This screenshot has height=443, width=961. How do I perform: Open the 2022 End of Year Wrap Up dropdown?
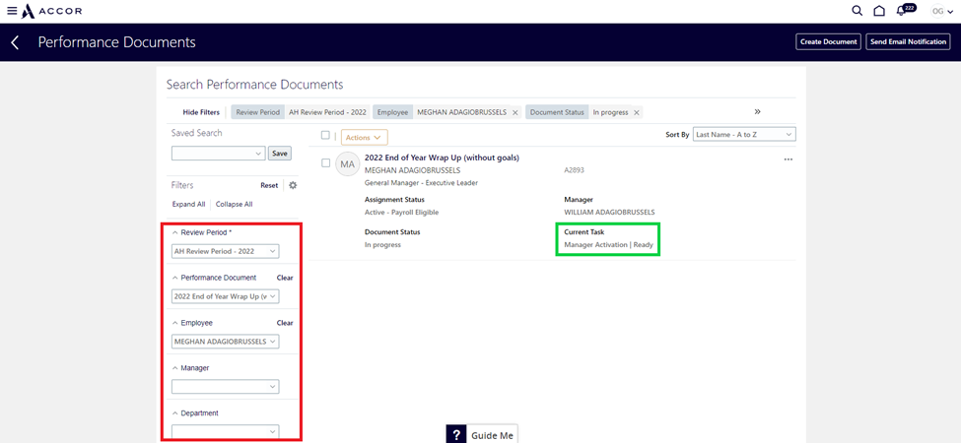(226, 296)
